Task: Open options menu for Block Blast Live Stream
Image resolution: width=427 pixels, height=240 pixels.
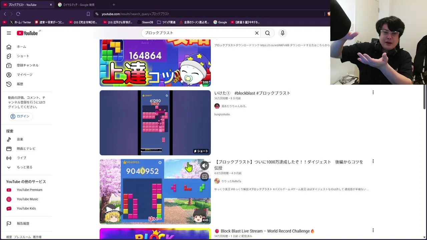Action: coord(373,231)
